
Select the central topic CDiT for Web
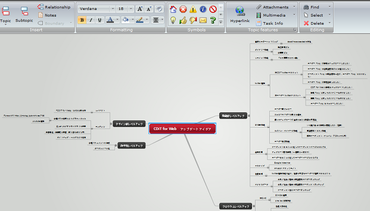[x=182, y=129]
